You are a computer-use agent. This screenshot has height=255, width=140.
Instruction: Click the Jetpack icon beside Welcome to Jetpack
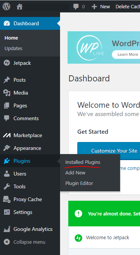[x=78, y=238]
